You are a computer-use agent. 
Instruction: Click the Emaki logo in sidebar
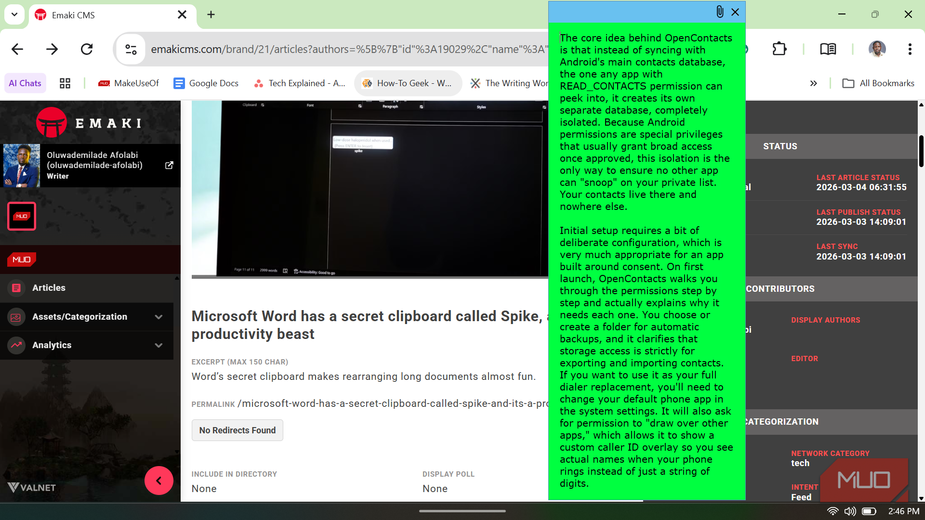[x=89, y=123]
